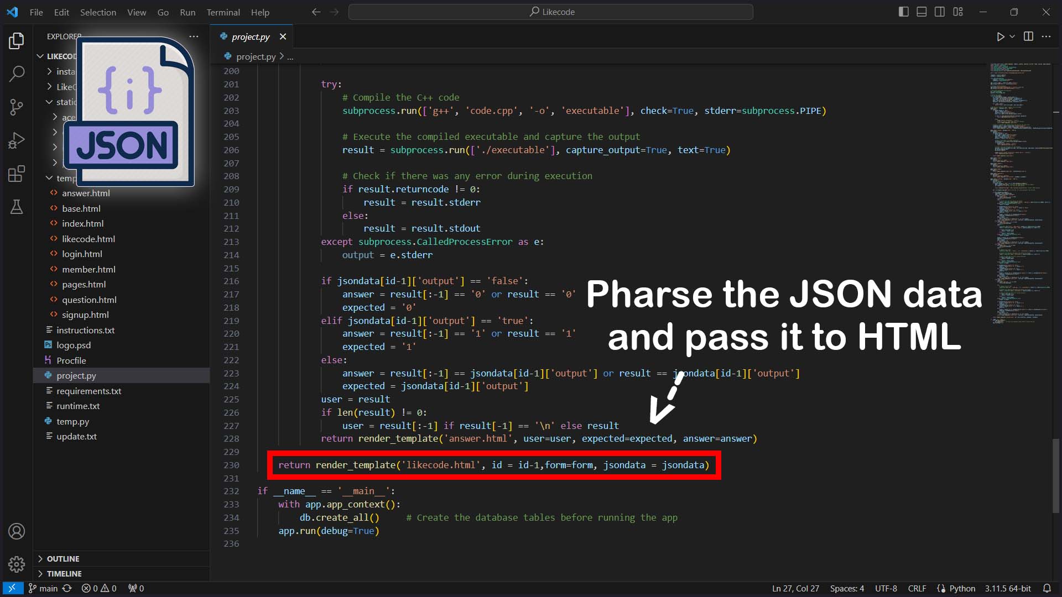Click the main branch indicator
Image resolution: width=1062 pixels, height=597 pixels.
(43, 588)
